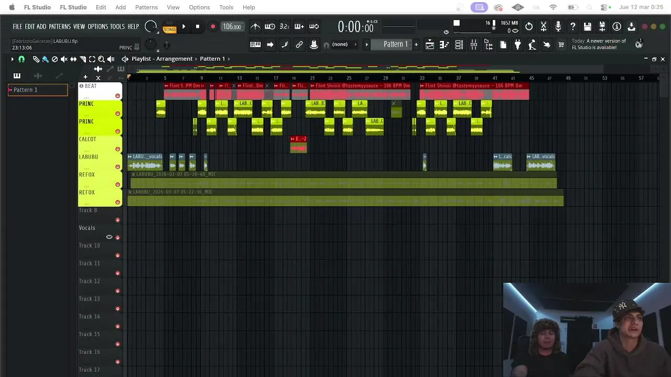This screenshot has width=671, height=377.
Task: Mute Track 8
Action: point(117,220)
